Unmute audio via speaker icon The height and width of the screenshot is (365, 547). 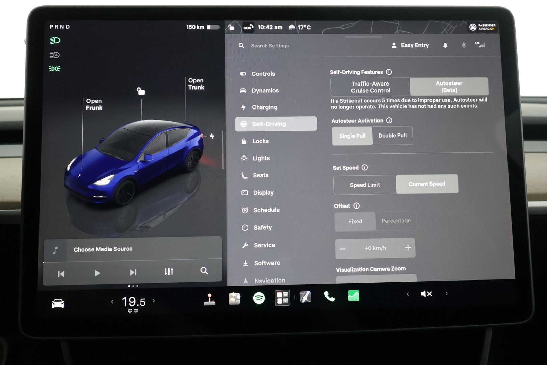[x=426, y=294]
